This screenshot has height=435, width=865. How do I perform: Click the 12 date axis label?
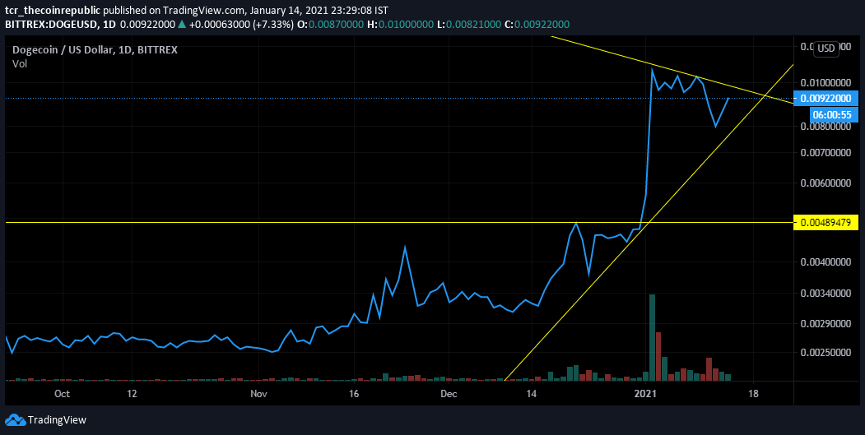click(x=132, y=394)
